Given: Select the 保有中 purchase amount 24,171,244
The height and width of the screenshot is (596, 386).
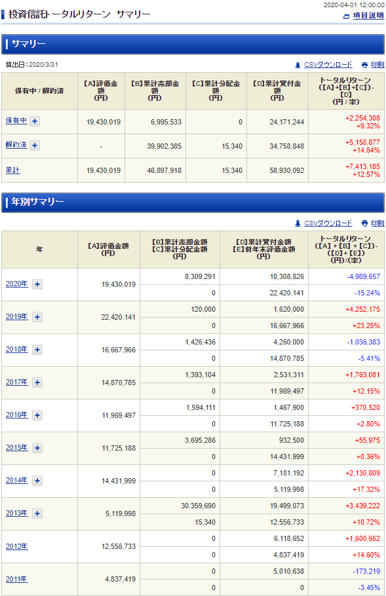Looking at the screenshot, I should pos(287,122).
